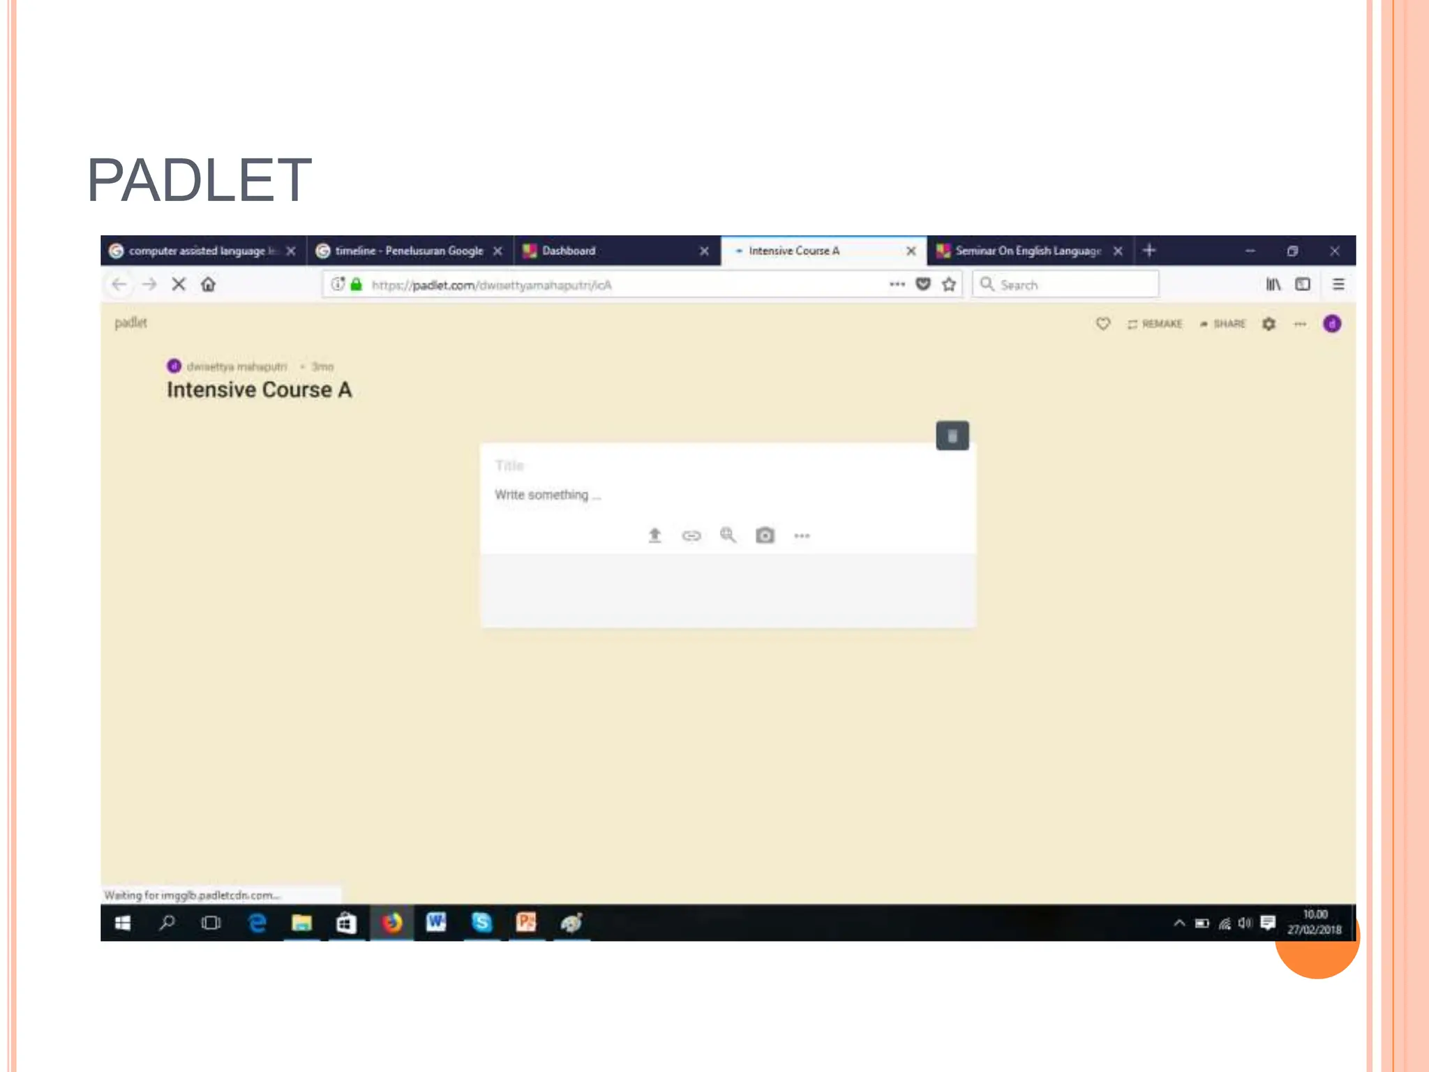Stop page loading with X button
This screenshot has width=1429, height=1072.
tap(179, 284)
